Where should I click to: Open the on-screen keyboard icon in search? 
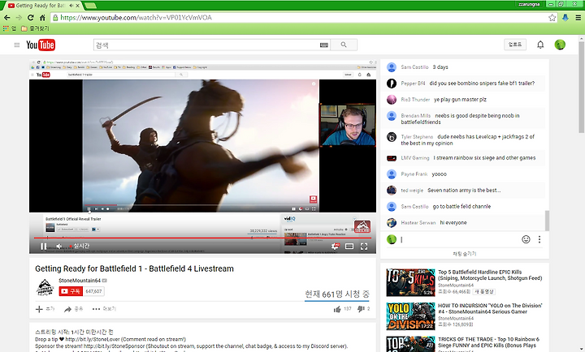(324, 45)
